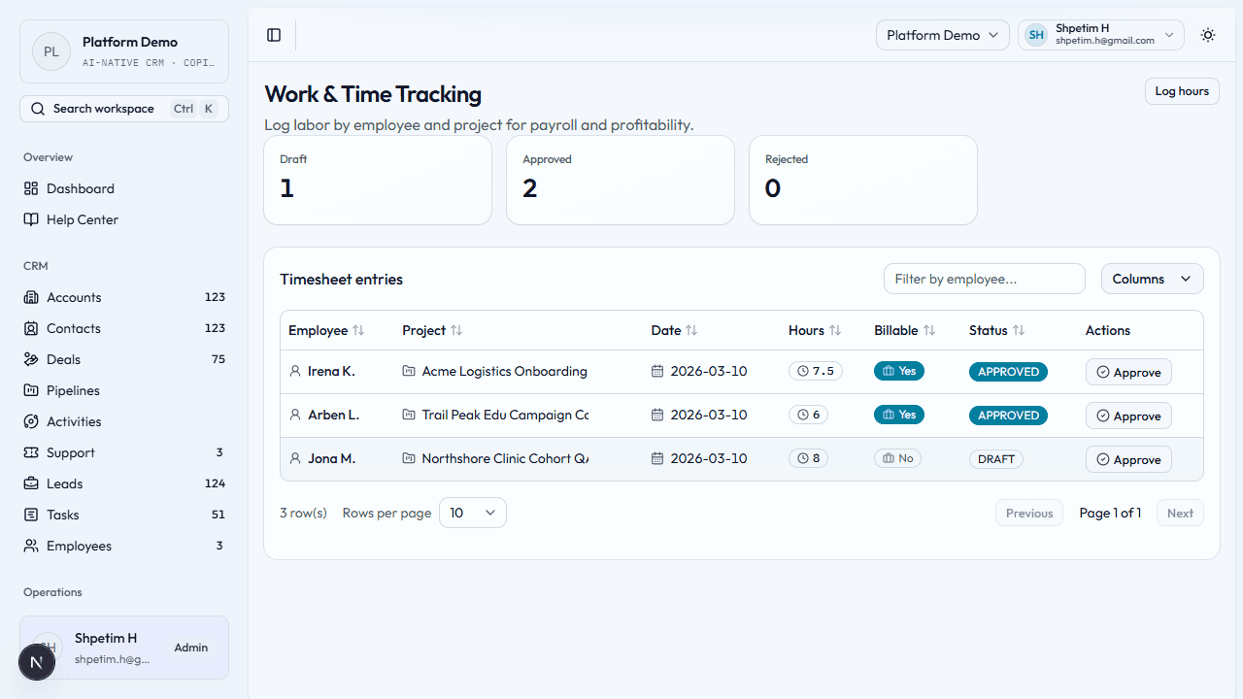Click the clock icon next to 7.5 hours

click(x=802, y=371)
